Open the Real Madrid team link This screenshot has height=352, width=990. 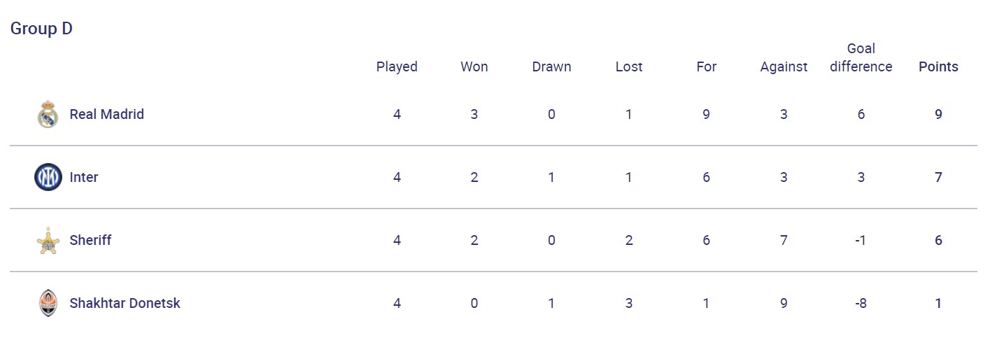[106, 114]
